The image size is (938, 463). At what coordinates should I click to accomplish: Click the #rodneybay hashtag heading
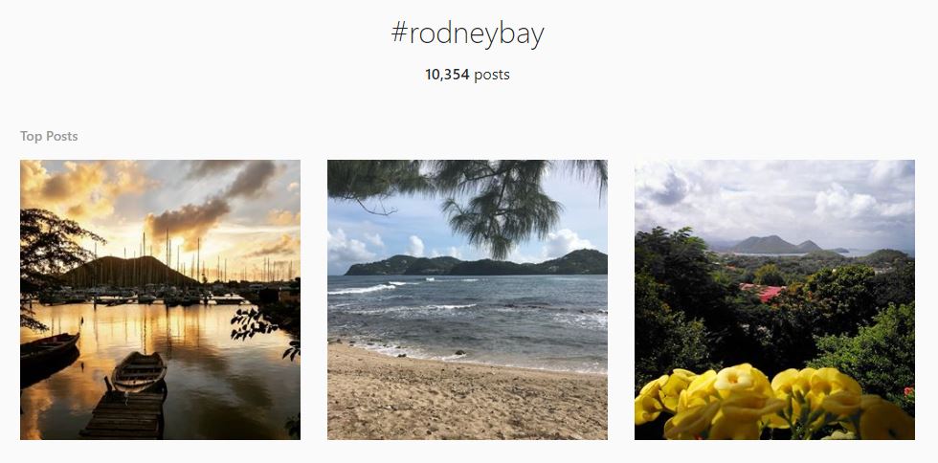tap(467, 34)
